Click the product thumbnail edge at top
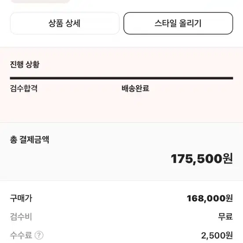The width and height of the screenshot is (243, 243). click(40, 1)
